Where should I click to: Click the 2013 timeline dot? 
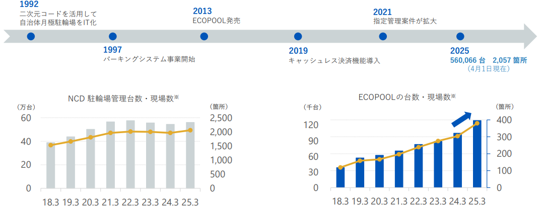(204, 36)
